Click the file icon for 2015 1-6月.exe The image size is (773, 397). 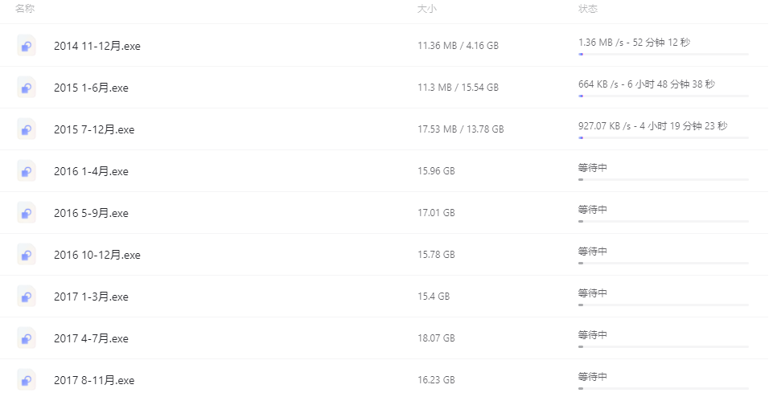[x=26, y=87]
